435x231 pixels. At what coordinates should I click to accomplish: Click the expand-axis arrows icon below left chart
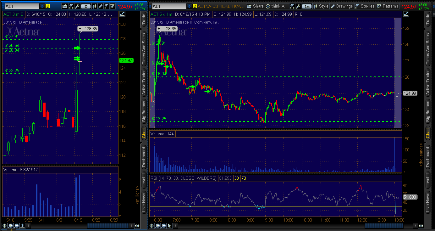(x=137, y=226)
